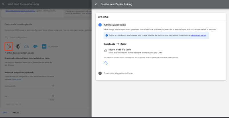Select step 2 Create data integration in Zapier

pyautogui.click(x=118, y=73)
